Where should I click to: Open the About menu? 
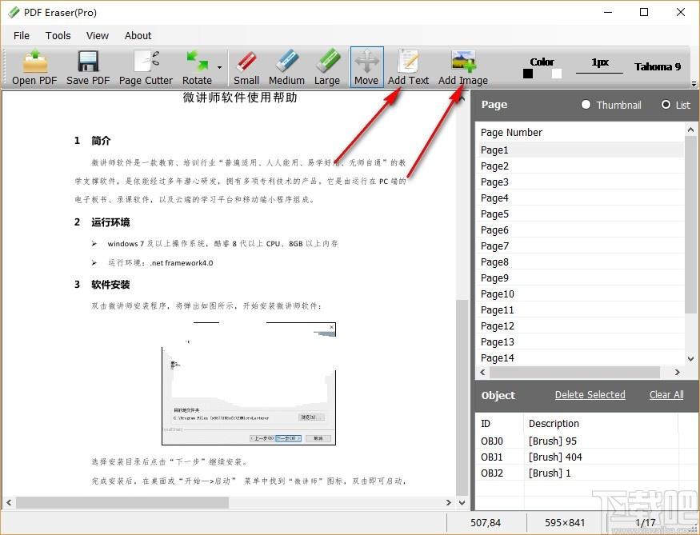point(138,36)
